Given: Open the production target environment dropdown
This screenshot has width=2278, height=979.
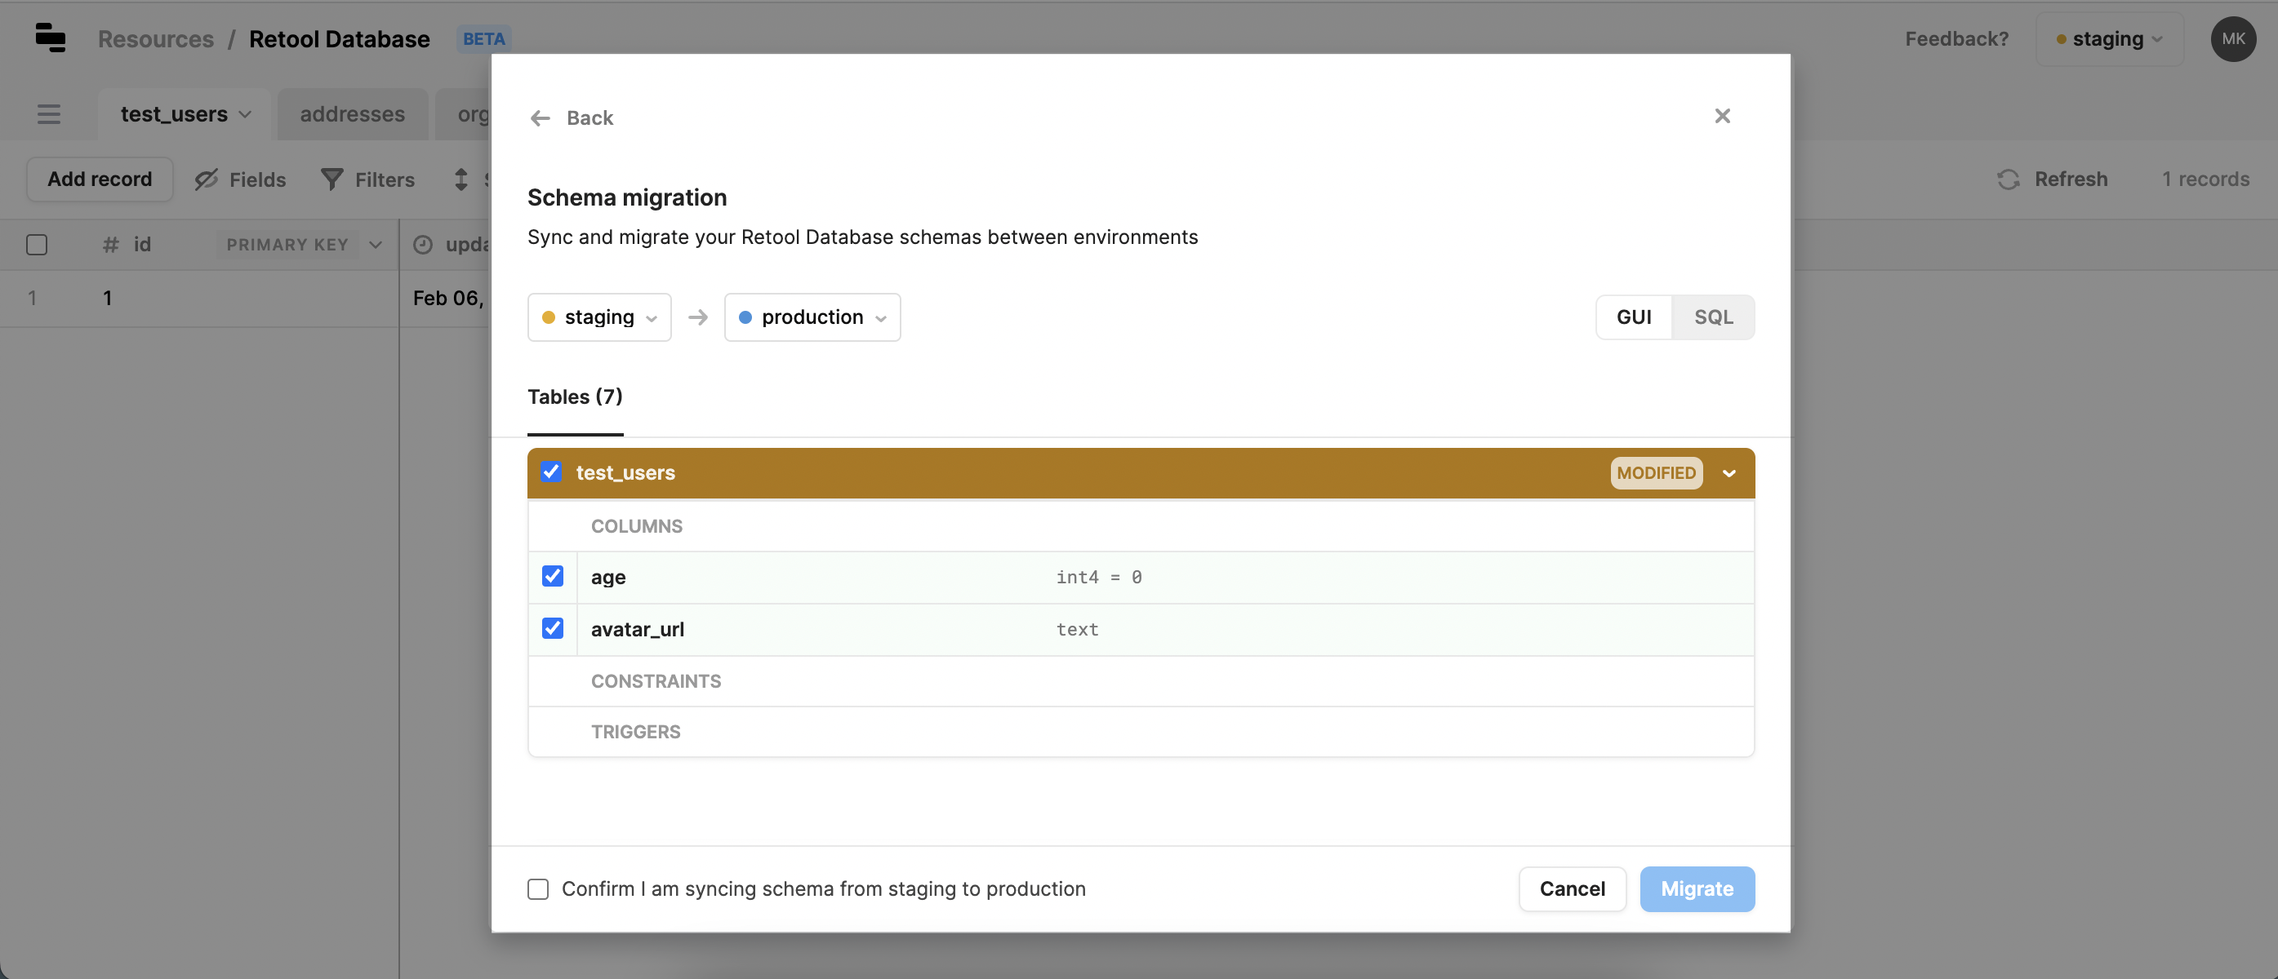Looking at the screenshot, I should pyautogui.click(x=811, y=317).
